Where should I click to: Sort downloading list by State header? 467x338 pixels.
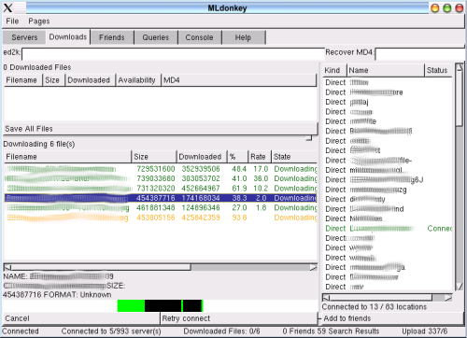[x=294, y=157]
